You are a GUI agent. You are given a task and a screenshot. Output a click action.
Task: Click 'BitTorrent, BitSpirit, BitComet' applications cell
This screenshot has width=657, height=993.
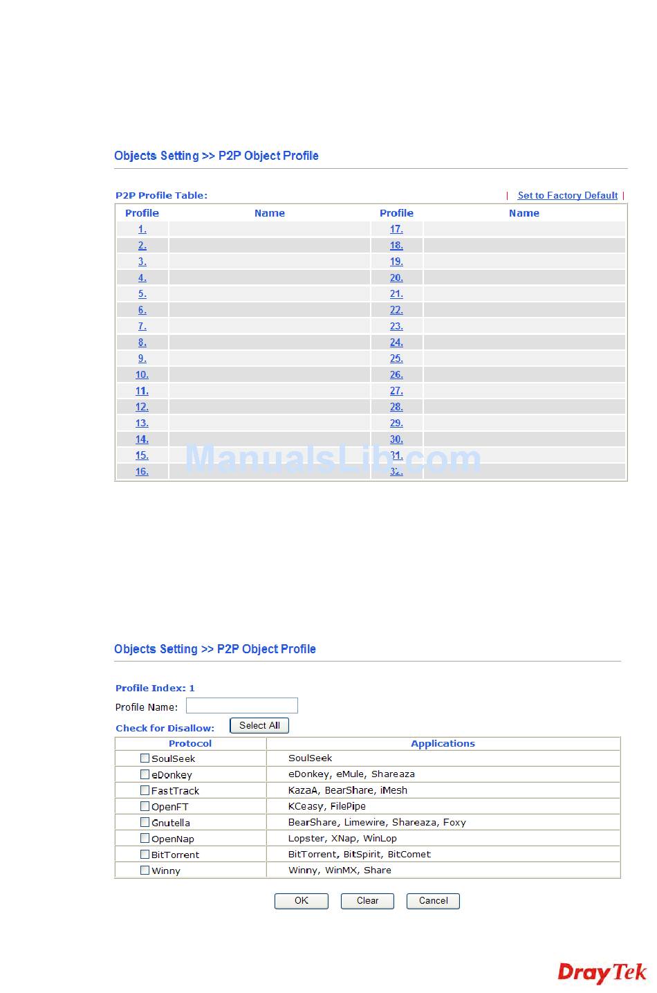point(443,854)
